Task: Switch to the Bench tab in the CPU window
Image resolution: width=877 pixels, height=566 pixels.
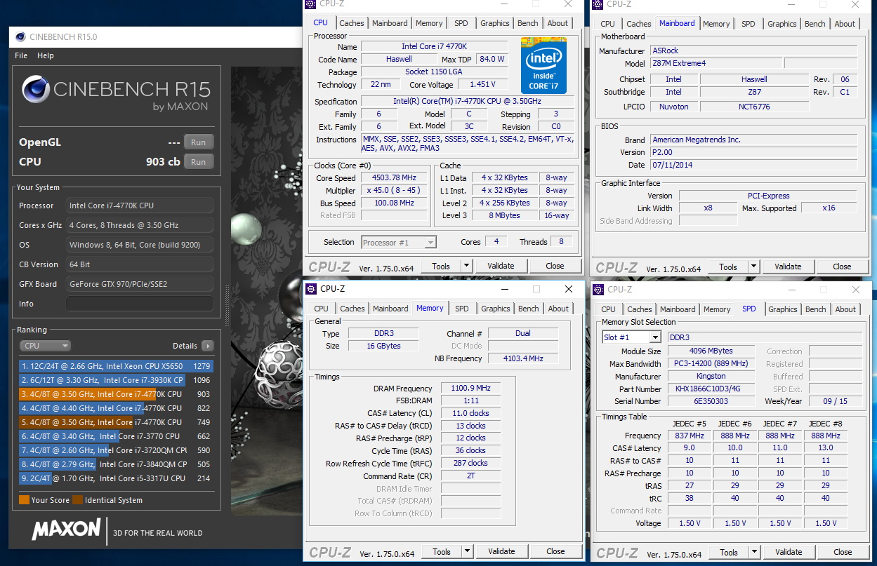Action: [x=528, y=23]
